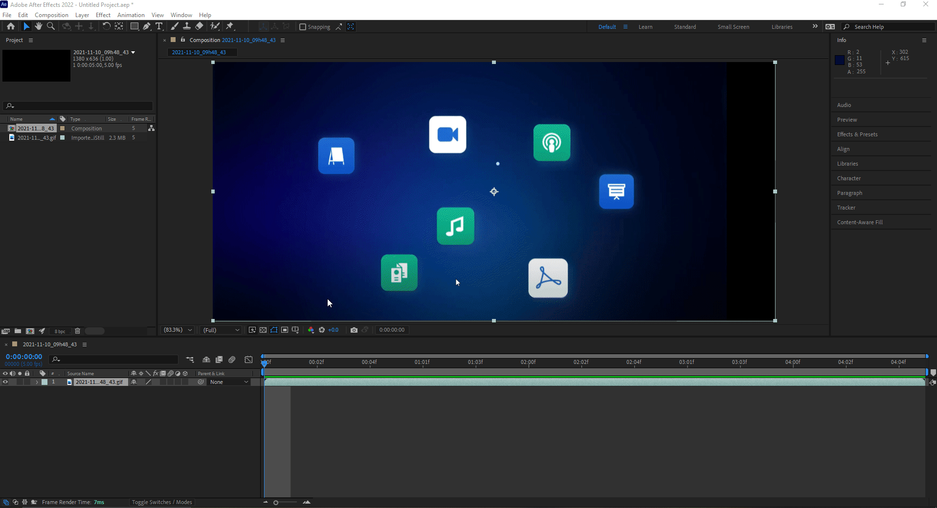Toggle the lock switch for layer 1

click(27, 382)
